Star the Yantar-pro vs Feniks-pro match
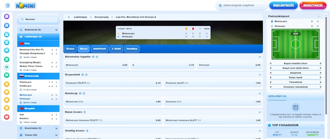Viewport: 330px width, 139px height. click(x=21, y=90)
